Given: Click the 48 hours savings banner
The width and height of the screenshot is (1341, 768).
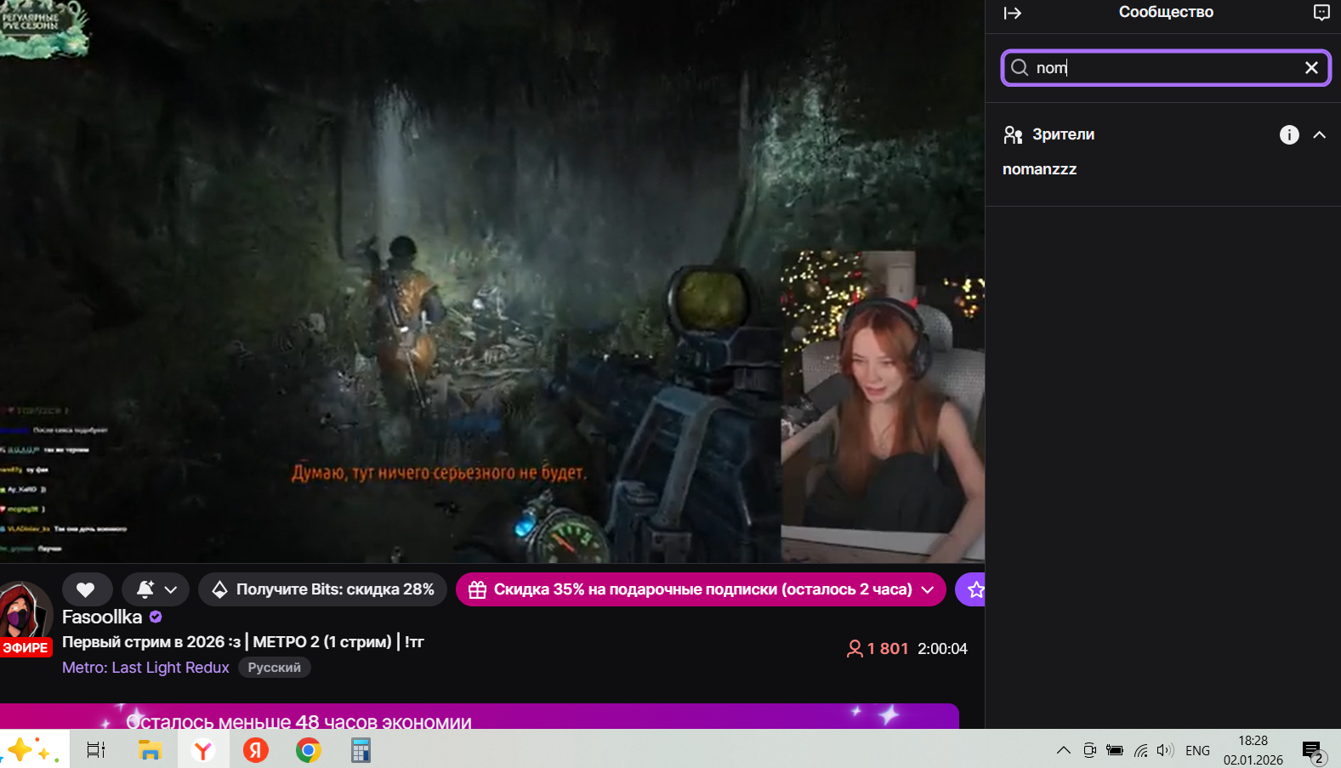Looking at the screenshot, I should [x=480, y=716].
